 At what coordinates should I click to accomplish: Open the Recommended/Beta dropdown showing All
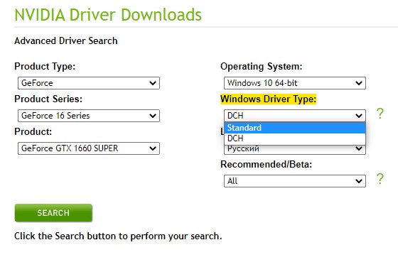tap(295, 181)
